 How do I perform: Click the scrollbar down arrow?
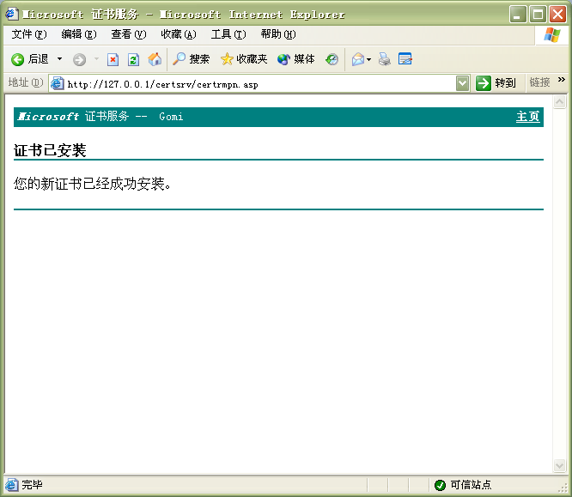[x=559, y=465]
